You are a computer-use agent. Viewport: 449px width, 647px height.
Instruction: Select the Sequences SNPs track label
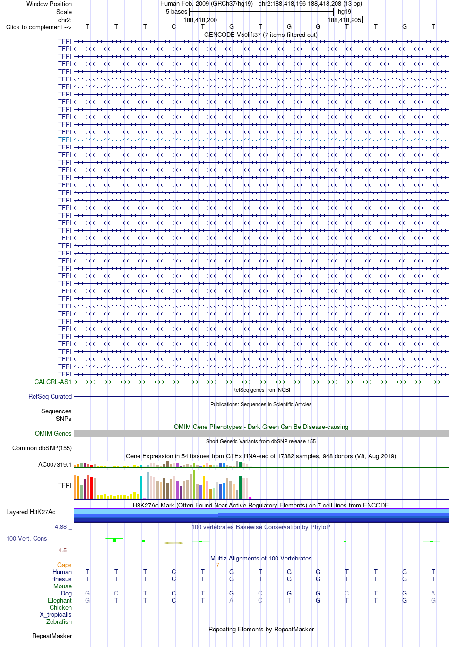pos(56,415)
